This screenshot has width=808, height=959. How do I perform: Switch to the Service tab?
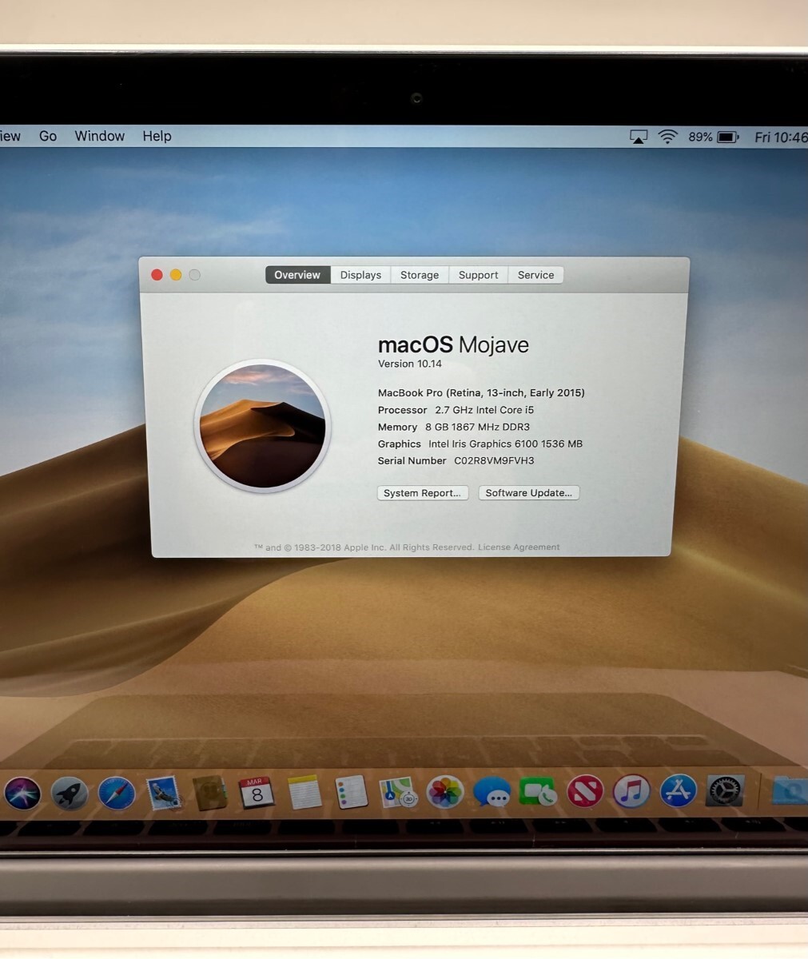pyautogui.click(x=535, y=275)
